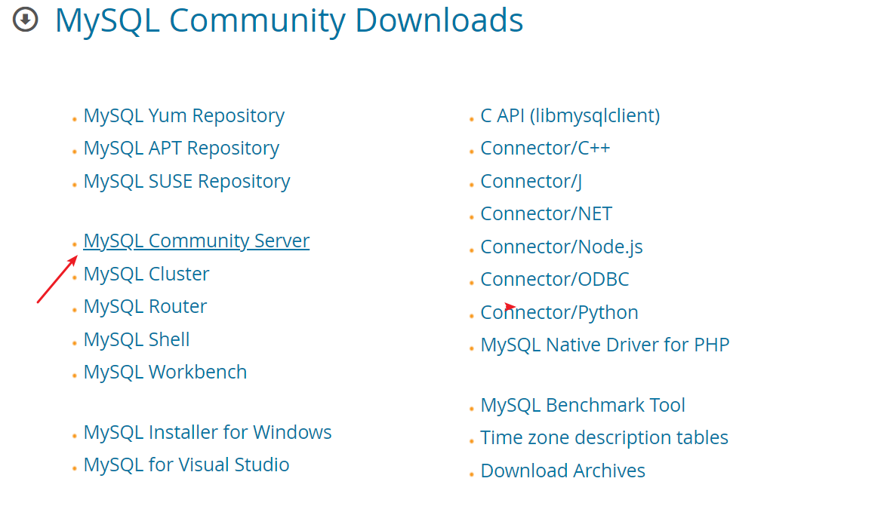Click the download circle icon beside the heading
This screenshot has width=884, height=512.
click(x=26, y=20)
